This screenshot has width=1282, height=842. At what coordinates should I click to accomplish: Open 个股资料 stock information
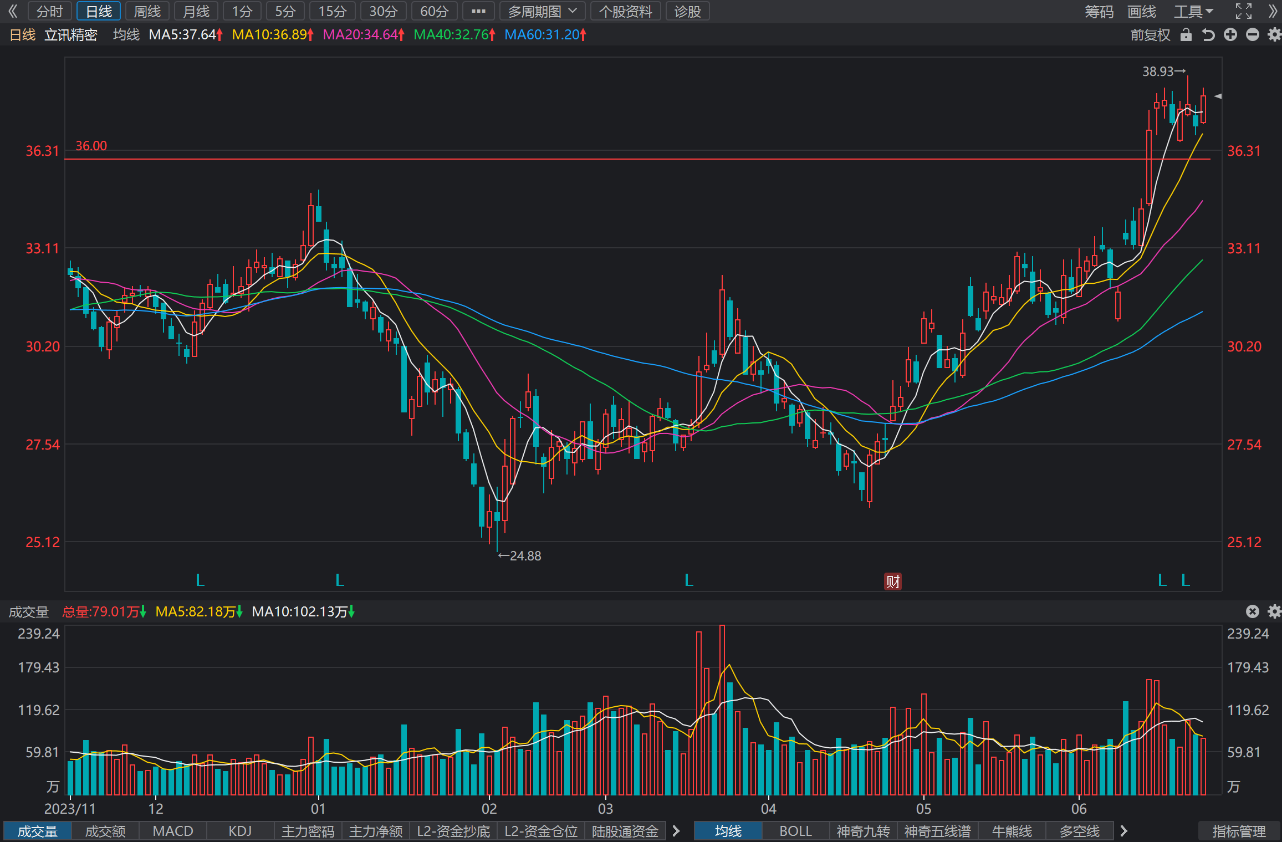point(626,11)
